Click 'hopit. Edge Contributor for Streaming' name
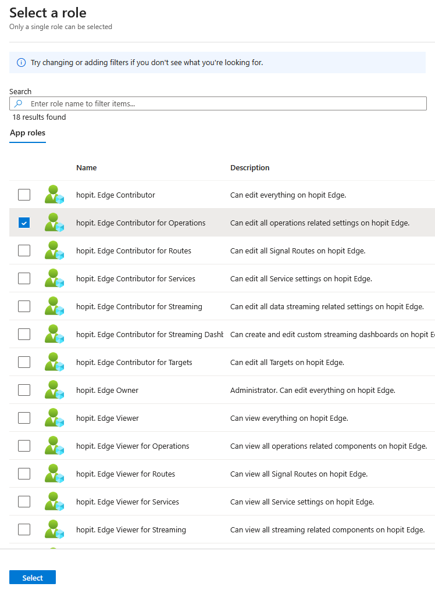Screen dimensions: 435x594 point(139,306)
